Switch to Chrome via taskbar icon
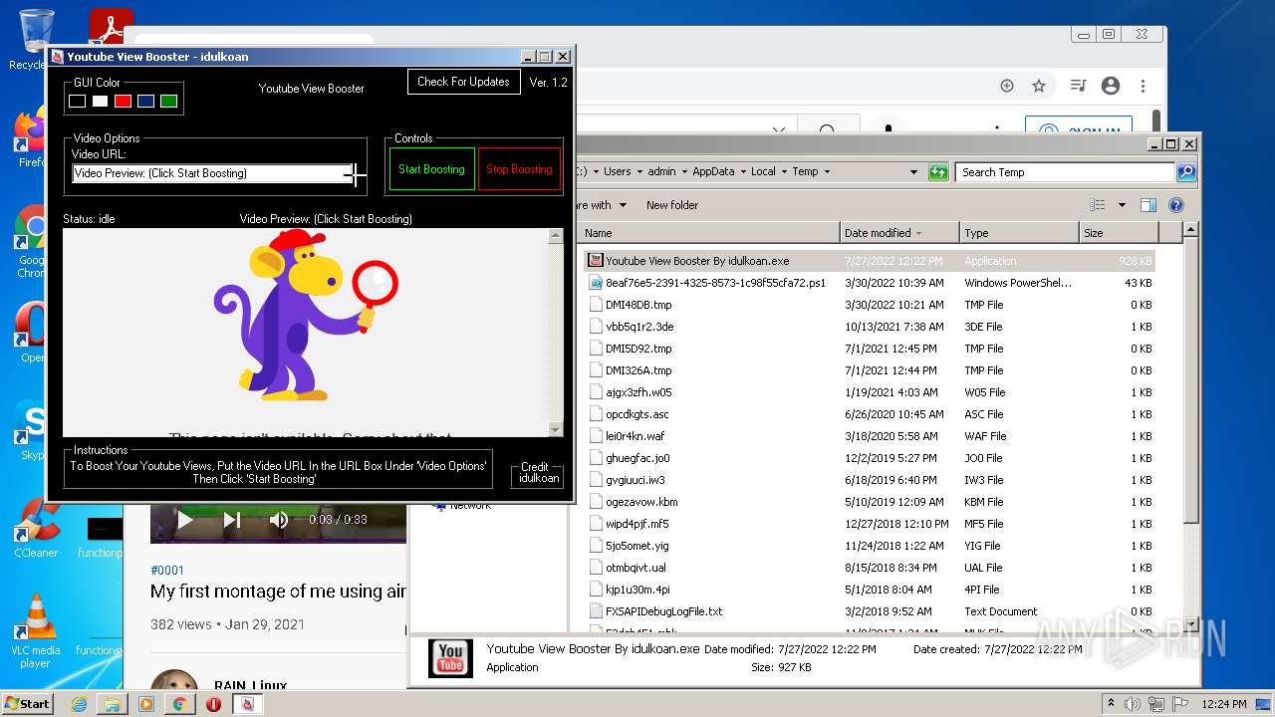The image size is (1275, 717). (179, 704)
